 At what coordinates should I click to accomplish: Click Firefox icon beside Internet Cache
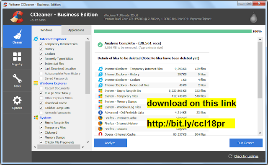(x=100, y=118)
